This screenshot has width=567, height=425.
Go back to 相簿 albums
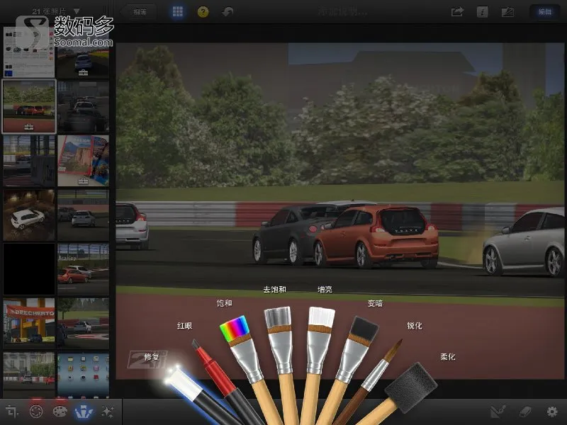point(139,12)
